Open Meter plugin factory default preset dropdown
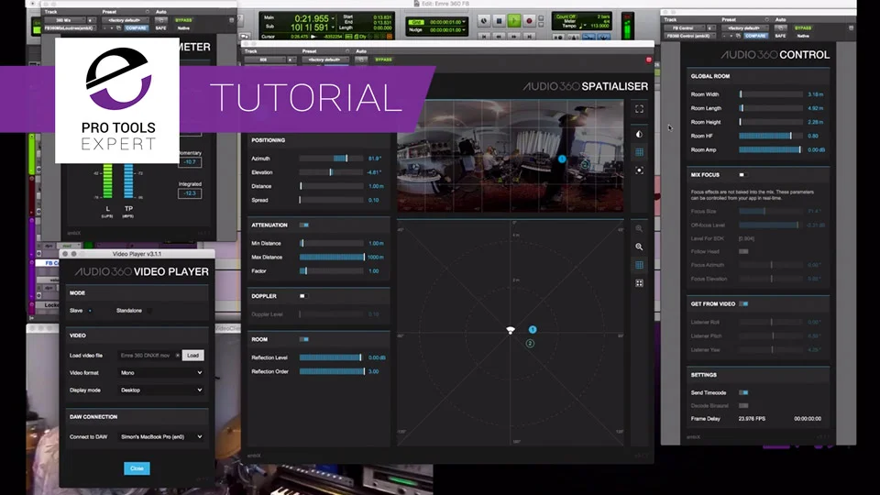Screen dimensions: 880x495 tap(125, 20)
